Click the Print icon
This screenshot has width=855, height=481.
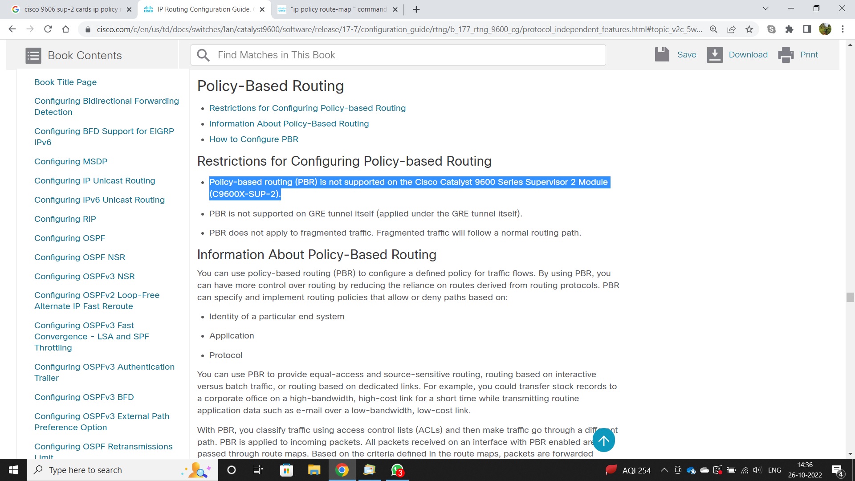tap(786, 54)
